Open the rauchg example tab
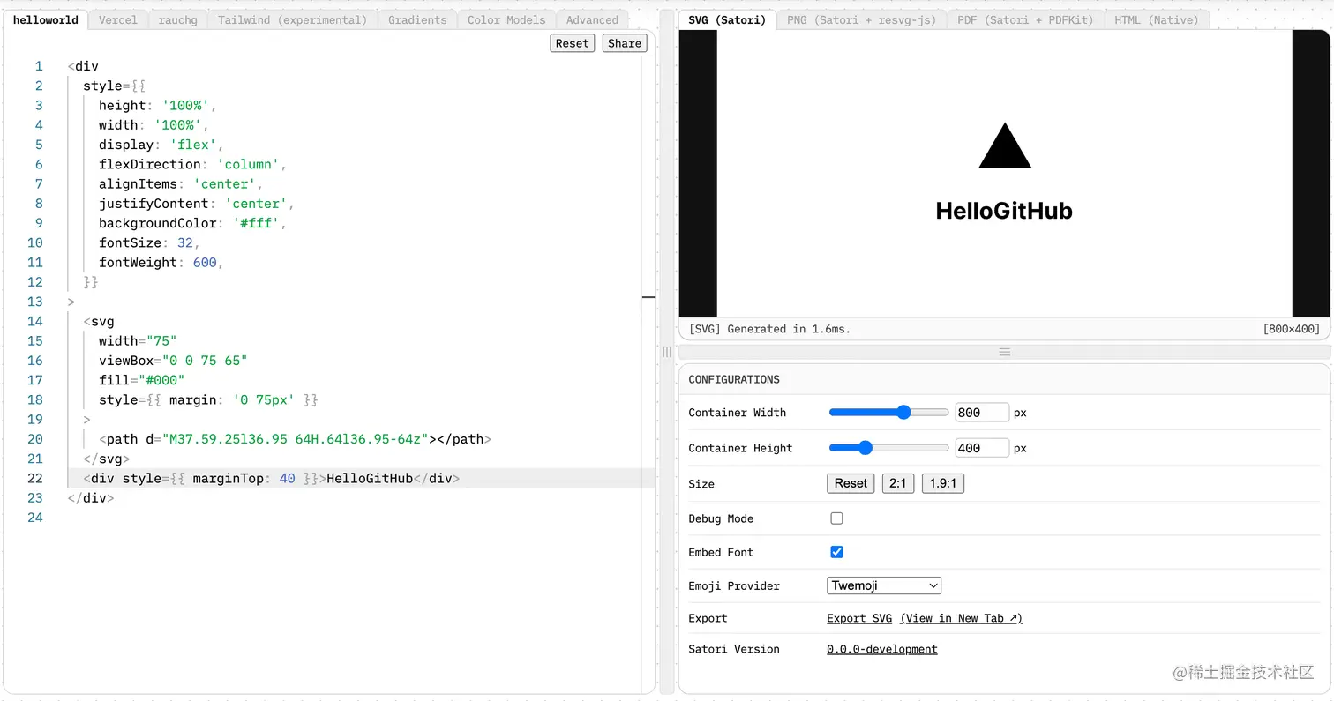This screenshot has width=1334, height=701. point(177,19)
